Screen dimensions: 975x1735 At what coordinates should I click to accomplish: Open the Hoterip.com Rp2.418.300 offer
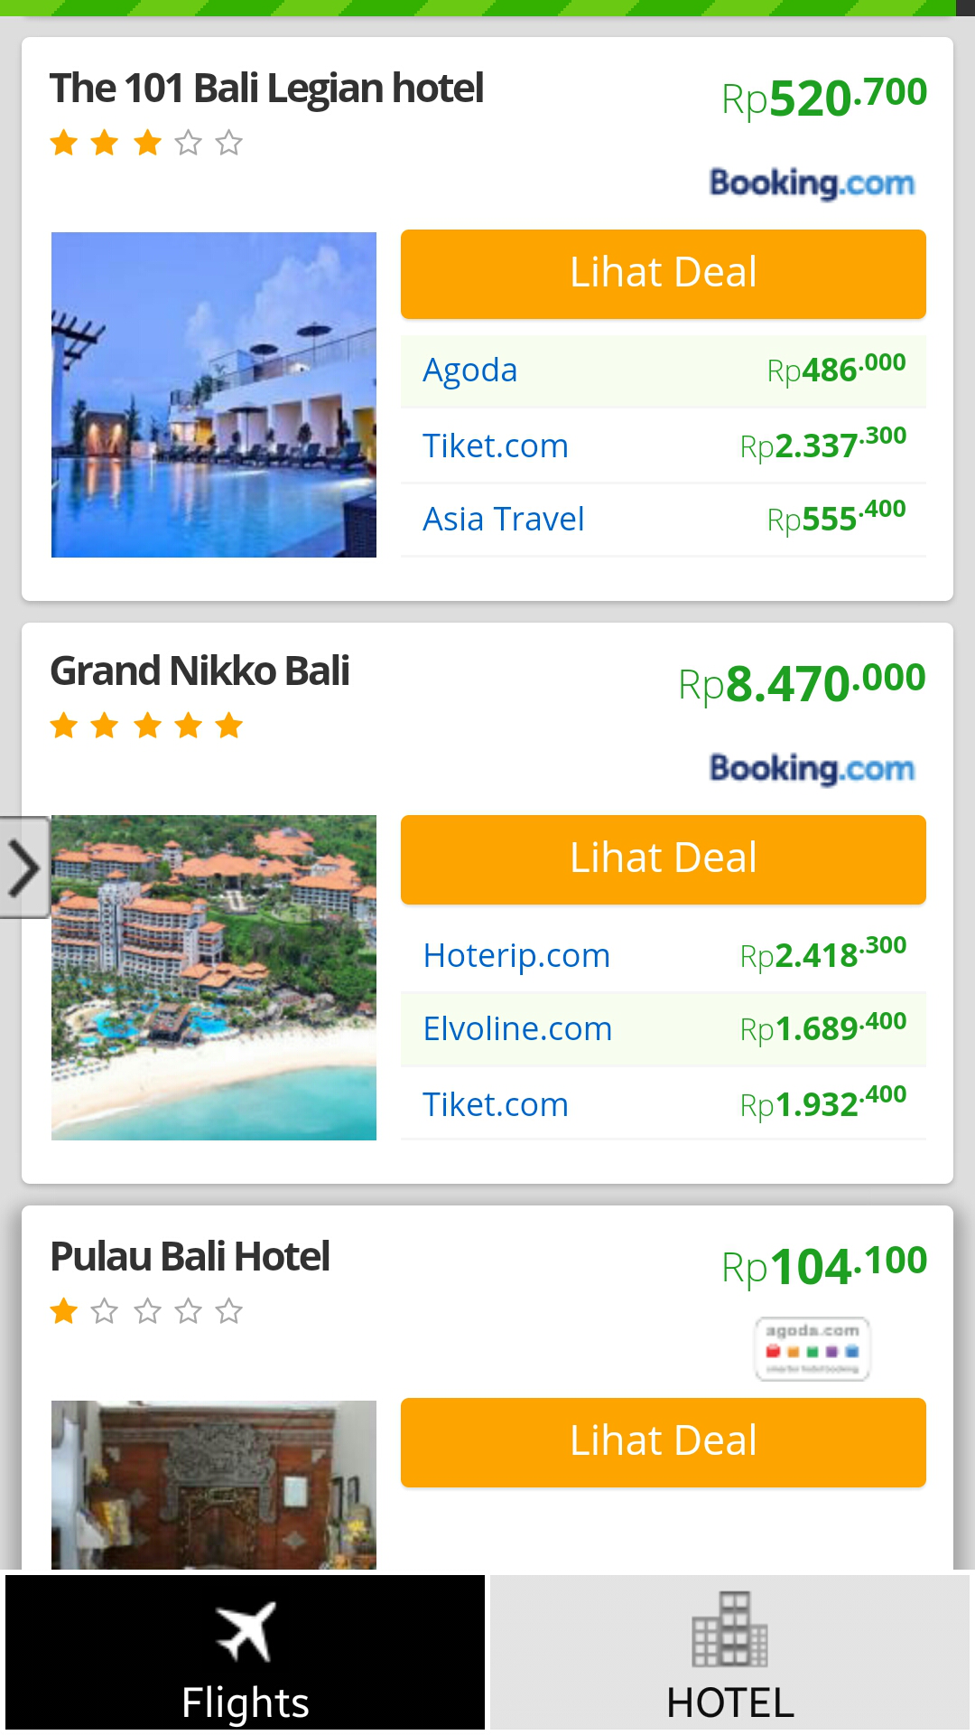click(x=664, y=956)
